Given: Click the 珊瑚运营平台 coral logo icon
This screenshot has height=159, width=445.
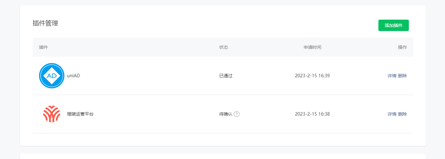Looking at the screenshot, I should pos(52,114).
